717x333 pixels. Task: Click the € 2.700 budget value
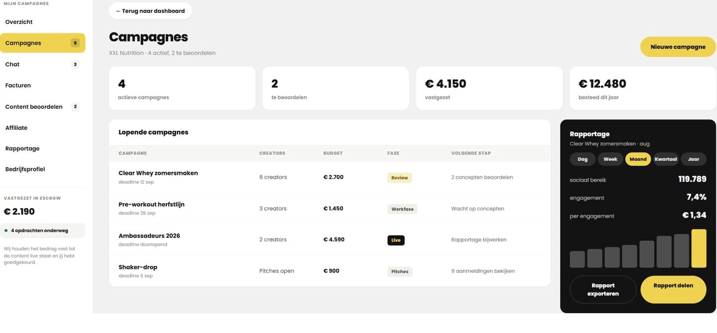click(333, 177)
